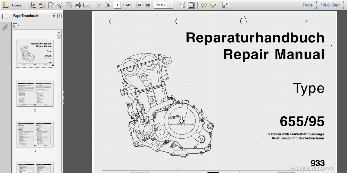Click the Save floppy disk icon
Screen dimensions: 347x173
69,5
